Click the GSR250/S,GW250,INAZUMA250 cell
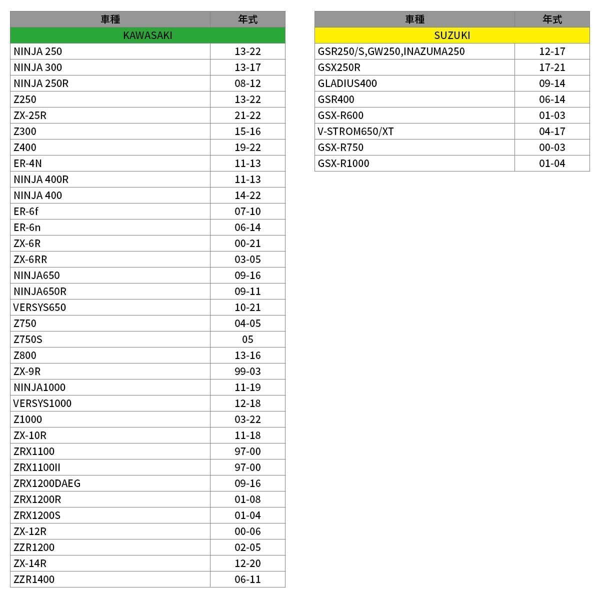 click(414, 51)
